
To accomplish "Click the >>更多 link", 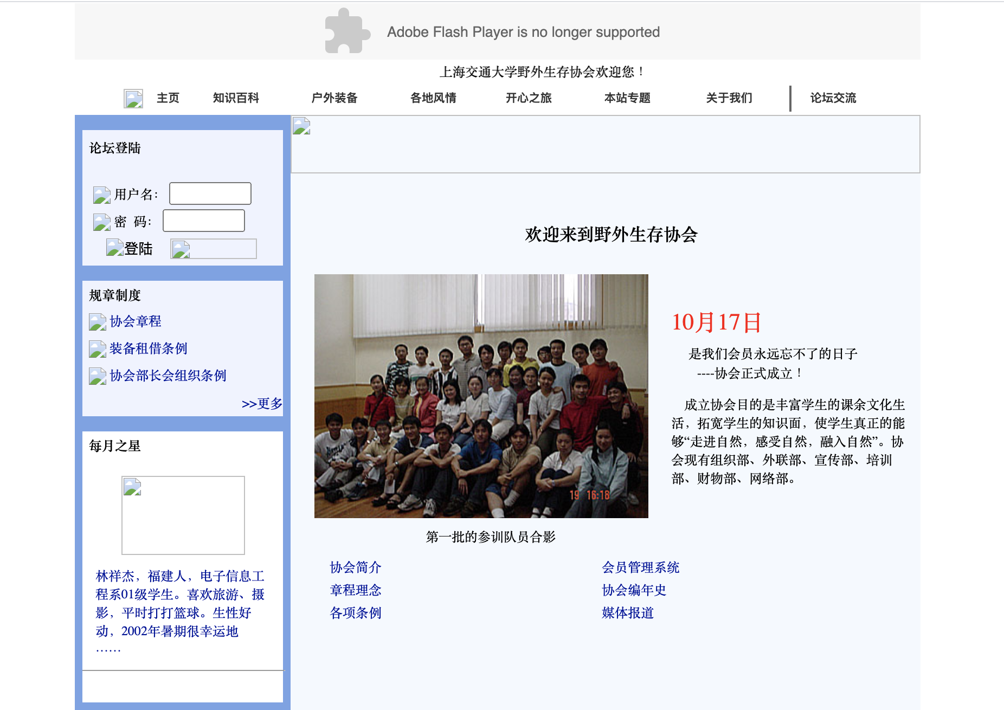I will tap(262, 404).
